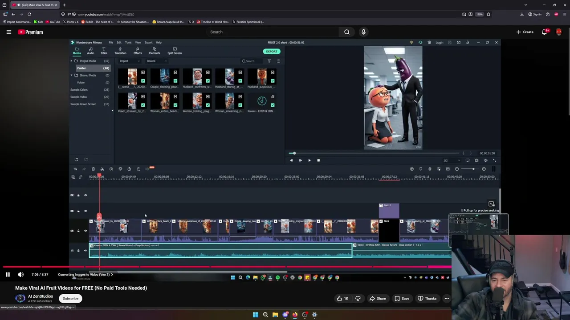Click the Delete trash icon in timeline toolbar
The width and height of the screenshot is (570, 320).
click(x=93, y=169)
